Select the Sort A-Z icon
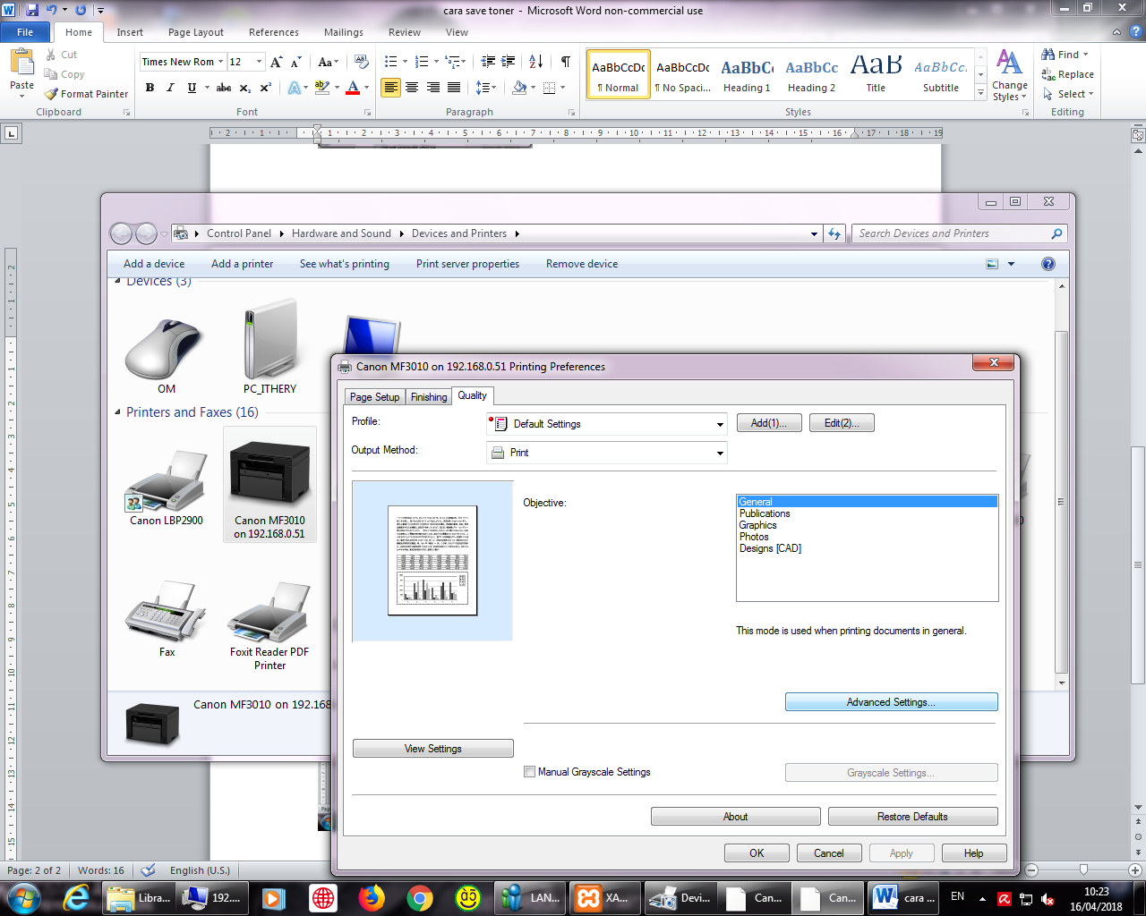This screenshot has height=916, width=1146. [x=535, y=61]
